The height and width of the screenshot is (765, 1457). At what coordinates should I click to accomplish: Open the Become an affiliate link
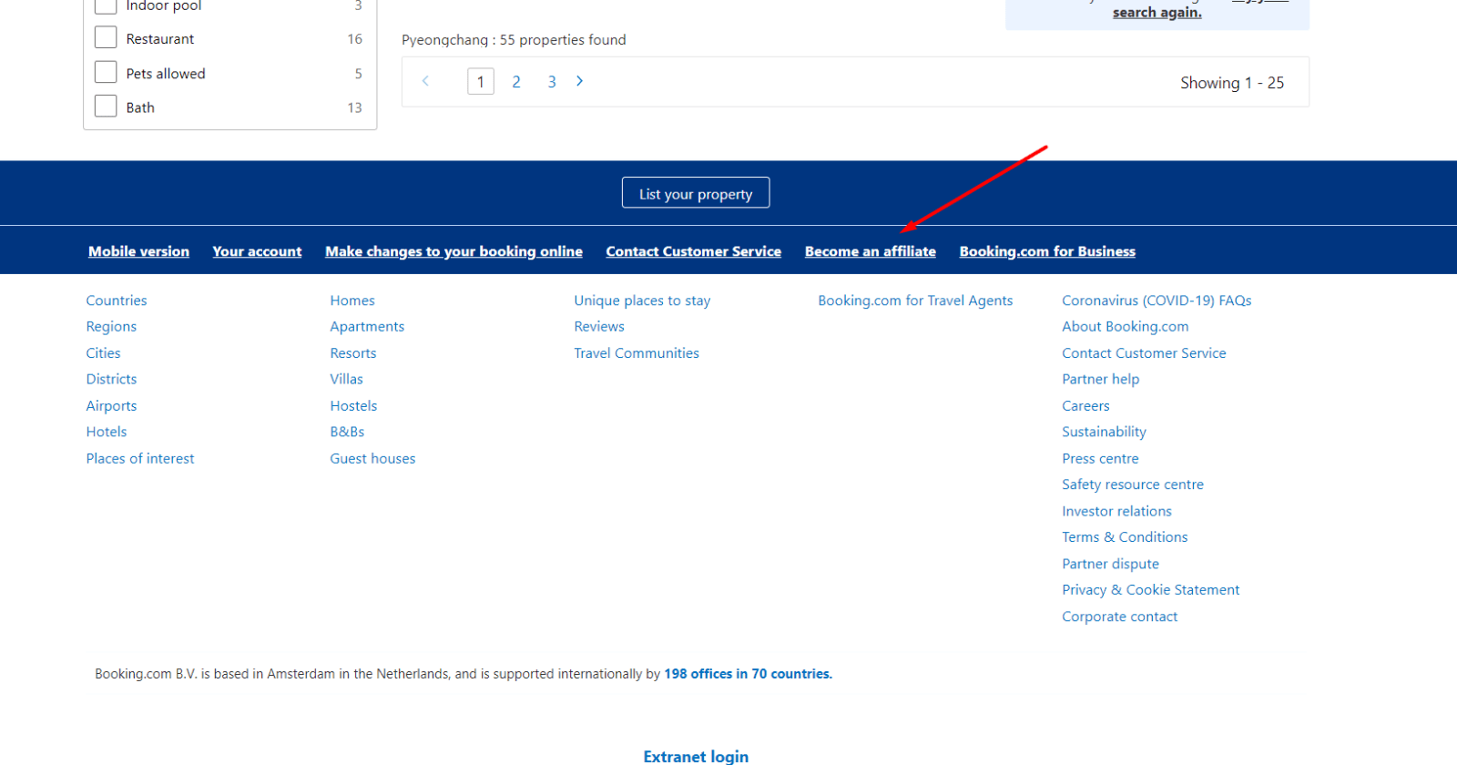870,251
